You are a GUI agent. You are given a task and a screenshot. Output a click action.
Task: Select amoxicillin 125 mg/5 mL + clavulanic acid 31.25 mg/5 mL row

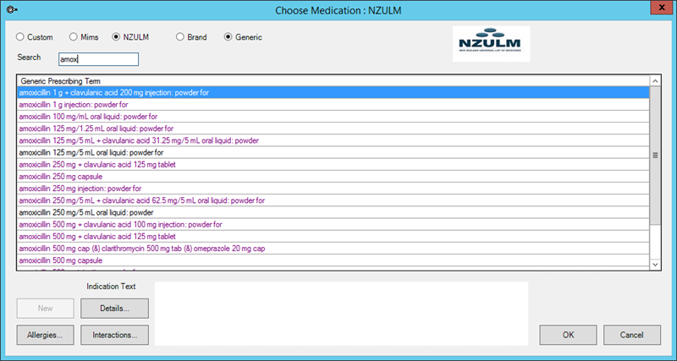[x=333, y=140]
